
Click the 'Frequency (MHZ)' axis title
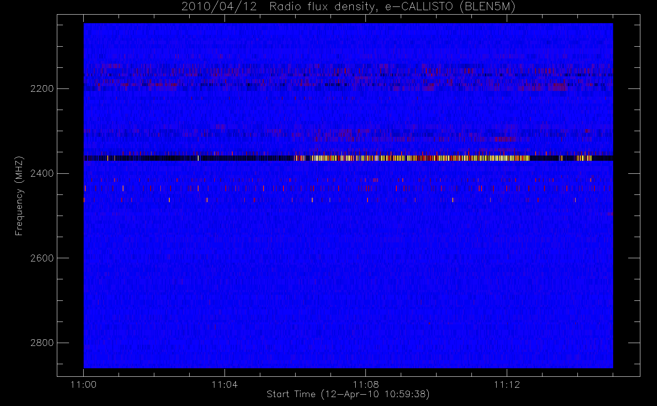click(x=19, y=196)
